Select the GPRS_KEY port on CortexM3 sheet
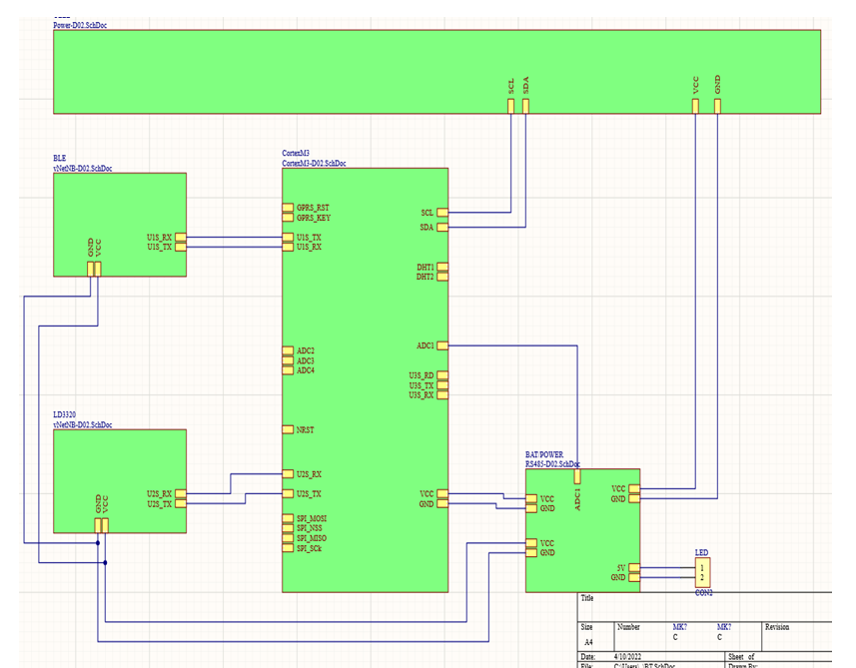856x668 pixels. click(288, 218)
